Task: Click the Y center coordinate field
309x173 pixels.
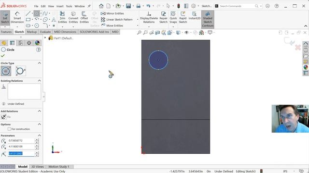Action: click(x=21, y=147)
